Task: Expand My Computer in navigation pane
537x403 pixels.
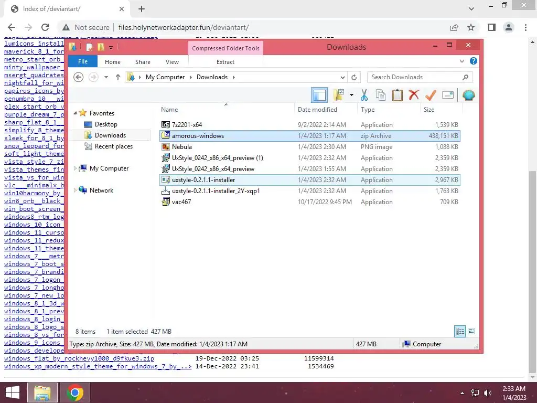Action: (76, 168)
